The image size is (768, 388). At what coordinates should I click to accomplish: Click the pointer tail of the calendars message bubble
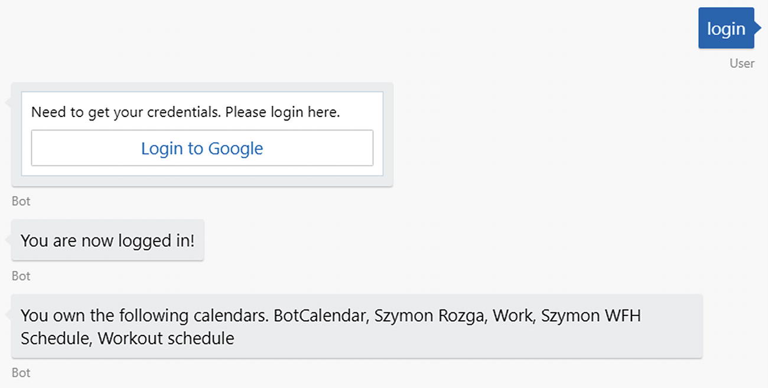8,315
